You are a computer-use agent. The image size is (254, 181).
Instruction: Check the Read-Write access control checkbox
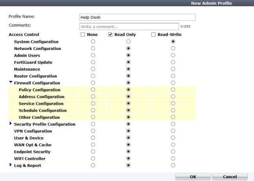click(153, 34)
